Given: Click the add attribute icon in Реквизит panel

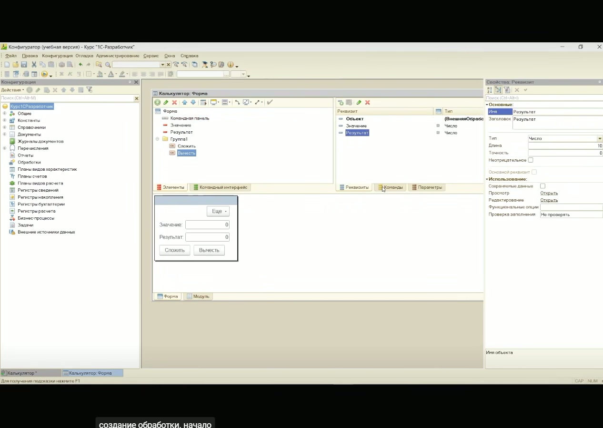Looking at the screenshot, I should click(x=341, y=102).
